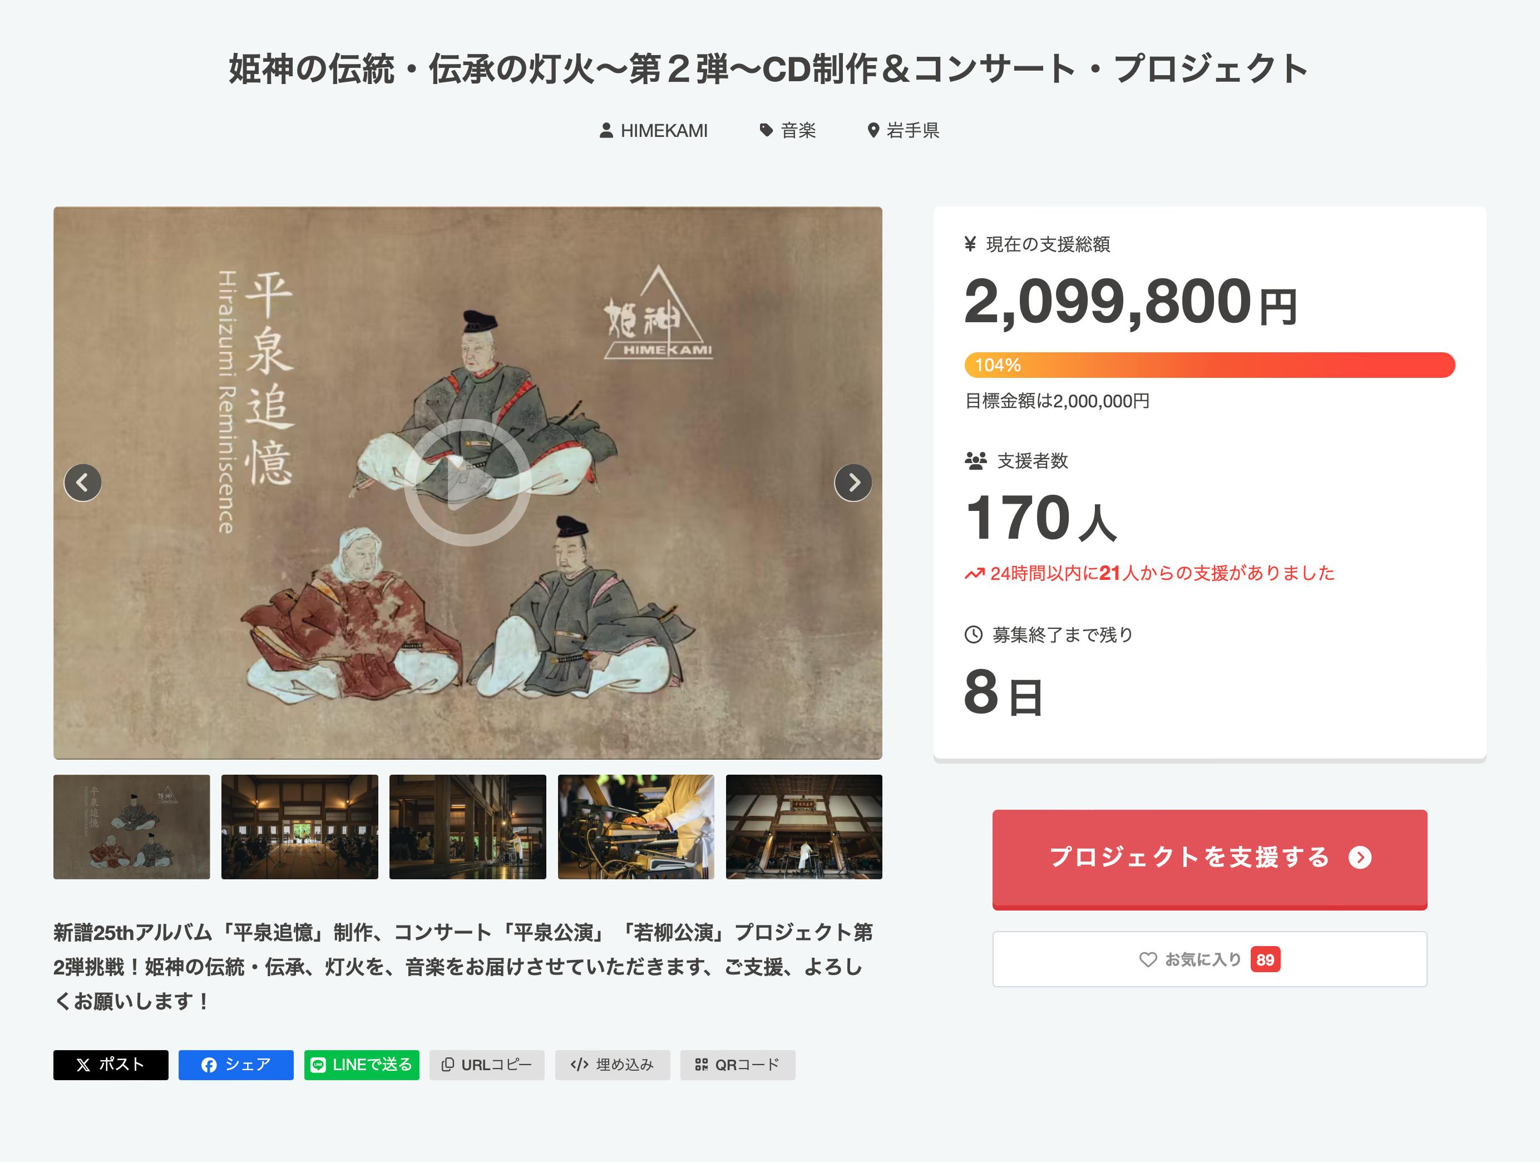Select the first thumbnail with painted figures
Image resolution: width=1540 pixels, height=1162 pixels.
click(132, 827)
